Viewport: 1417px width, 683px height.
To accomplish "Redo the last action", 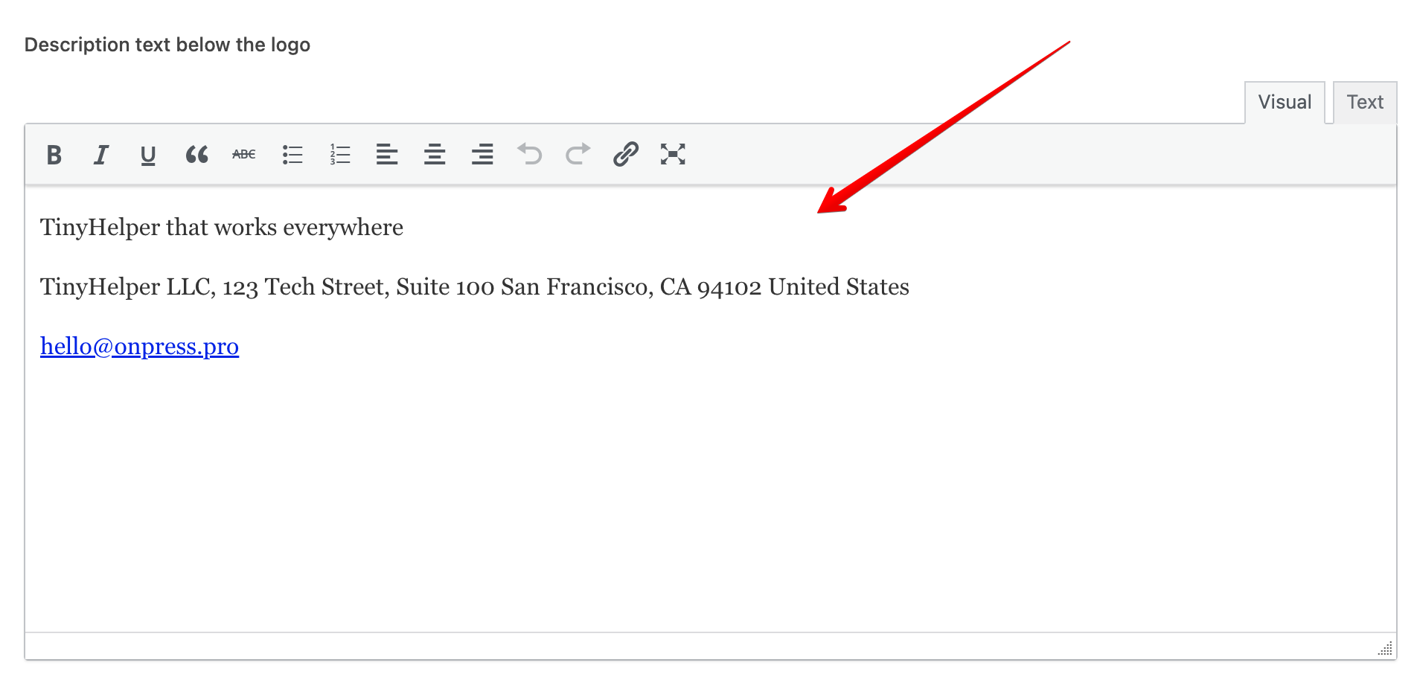I will coord(578,155).
